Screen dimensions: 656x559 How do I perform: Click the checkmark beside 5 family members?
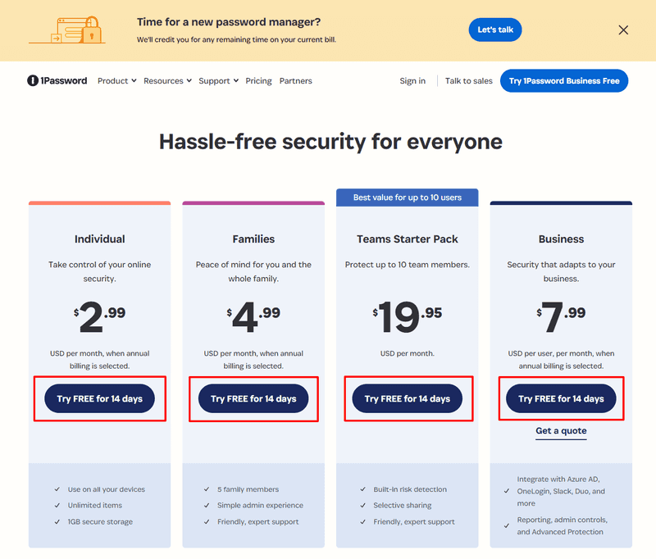tap(207, 489)
